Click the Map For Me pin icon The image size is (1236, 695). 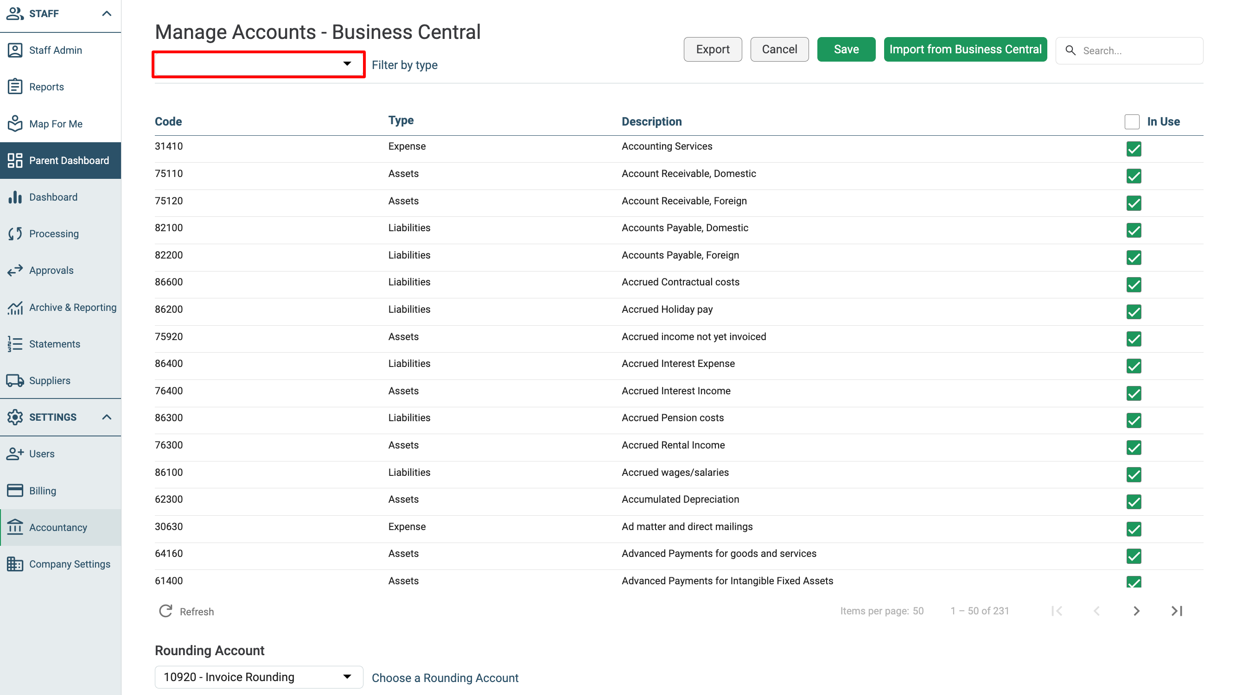pyautogui.click(x=15, y=124)
